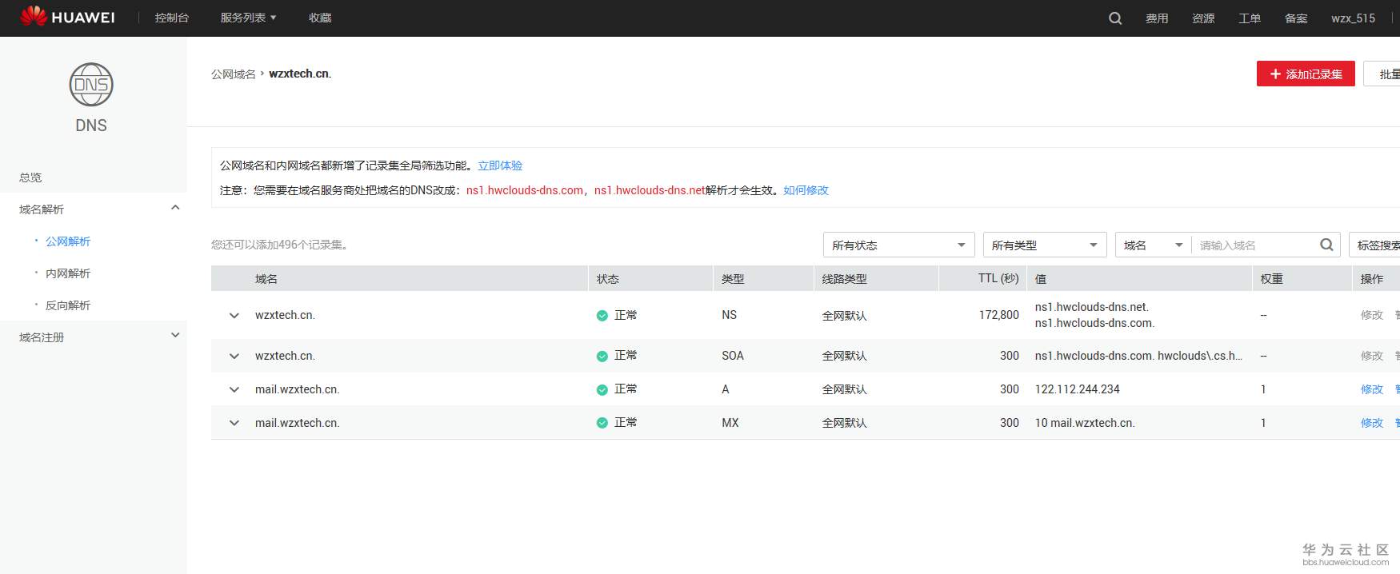
Task: Click the 域名 column header
Action: pyautogui.click(x=266, y=279)
